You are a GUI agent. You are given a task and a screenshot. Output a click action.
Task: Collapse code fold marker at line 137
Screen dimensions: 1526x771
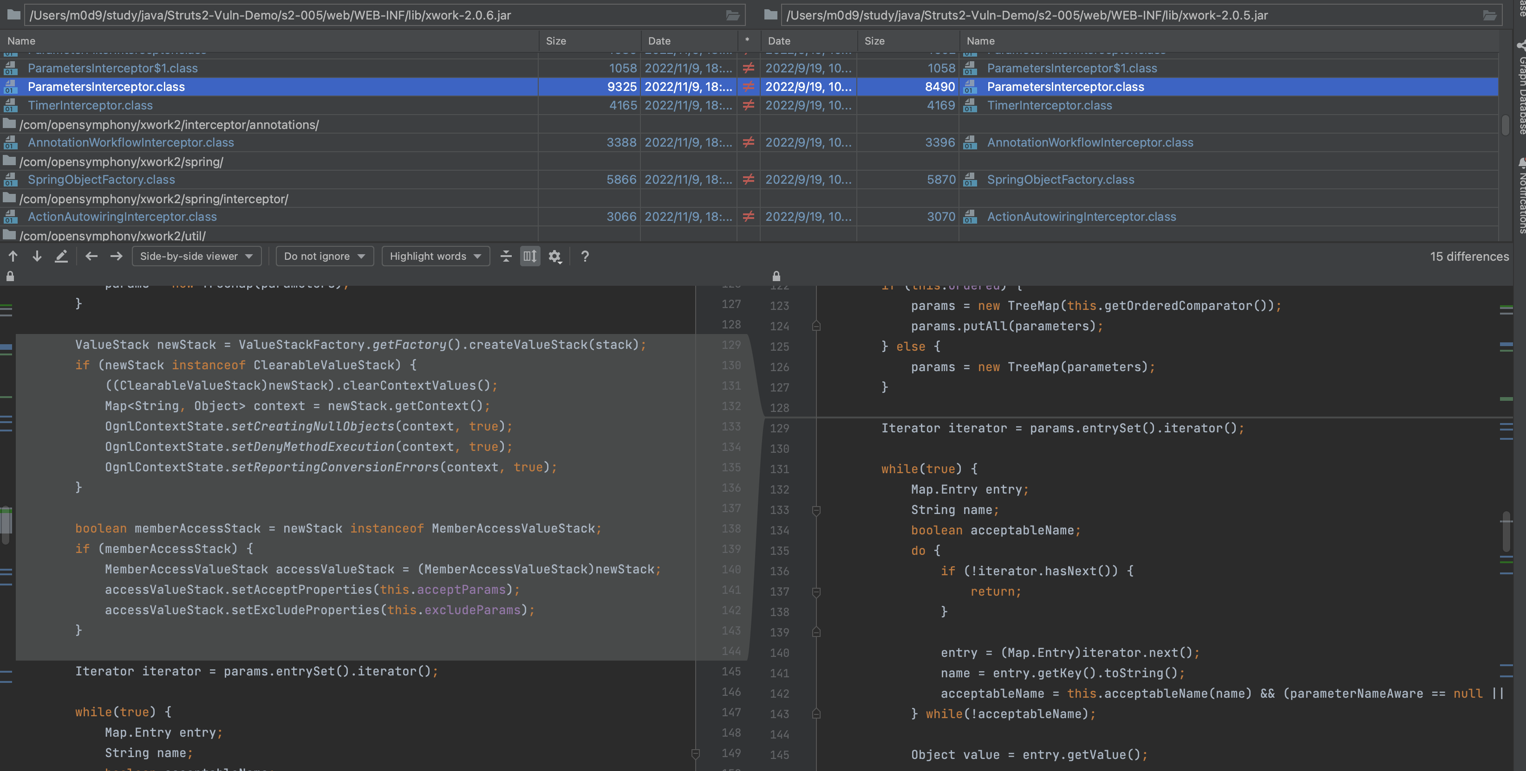pyautogui.click(x=816, y=592)
